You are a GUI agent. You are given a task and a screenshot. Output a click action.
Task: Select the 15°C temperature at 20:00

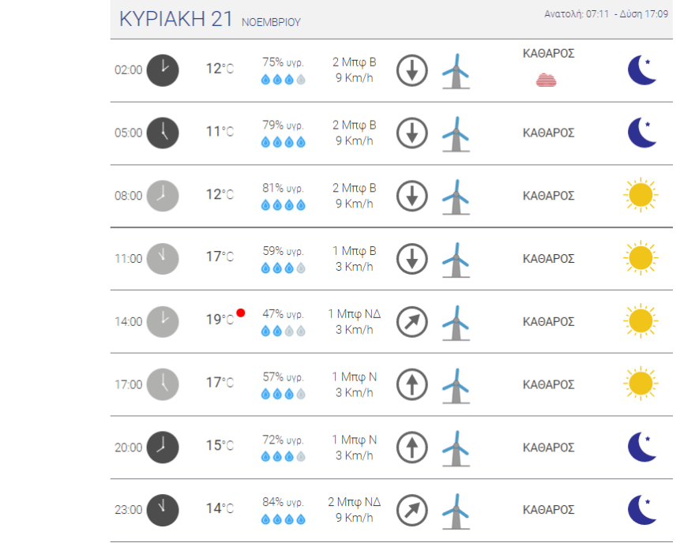pyautogui.click(x=220, y=447)
